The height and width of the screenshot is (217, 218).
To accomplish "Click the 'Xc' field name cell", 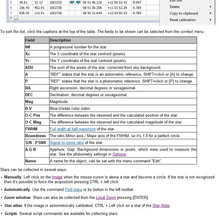I will coord(37,54).
